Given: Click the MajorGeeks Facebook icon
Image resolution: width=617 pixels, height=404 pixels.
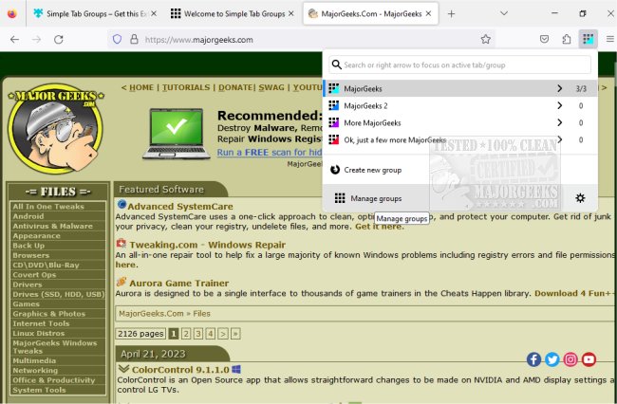Looking at the screenshot, I should 533,359.
